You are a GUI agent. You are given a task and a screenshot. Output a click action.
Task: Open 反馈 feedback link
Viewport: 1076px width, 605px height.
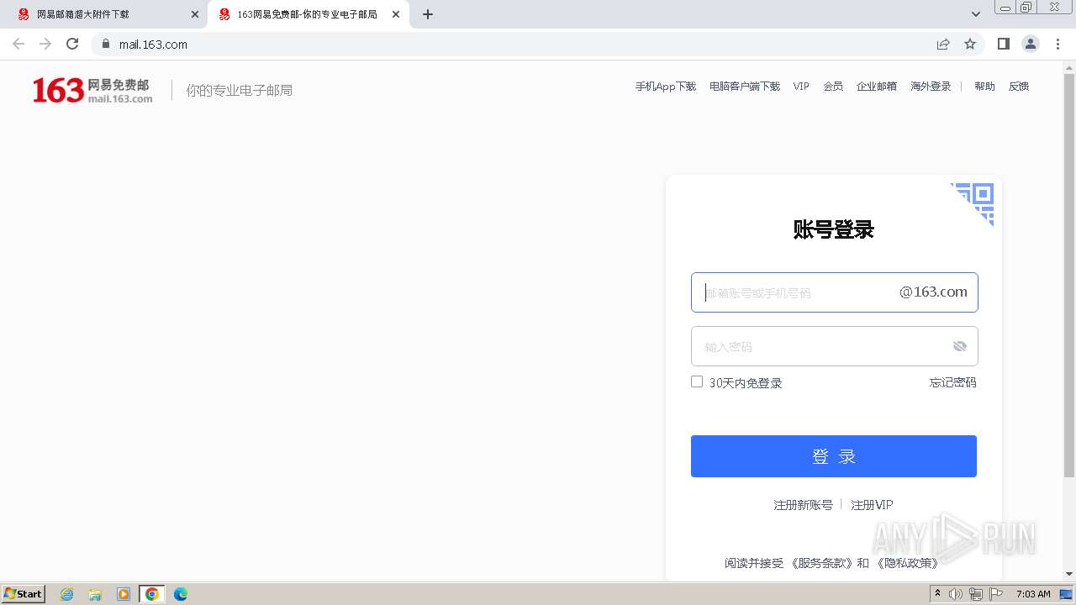1019,87
